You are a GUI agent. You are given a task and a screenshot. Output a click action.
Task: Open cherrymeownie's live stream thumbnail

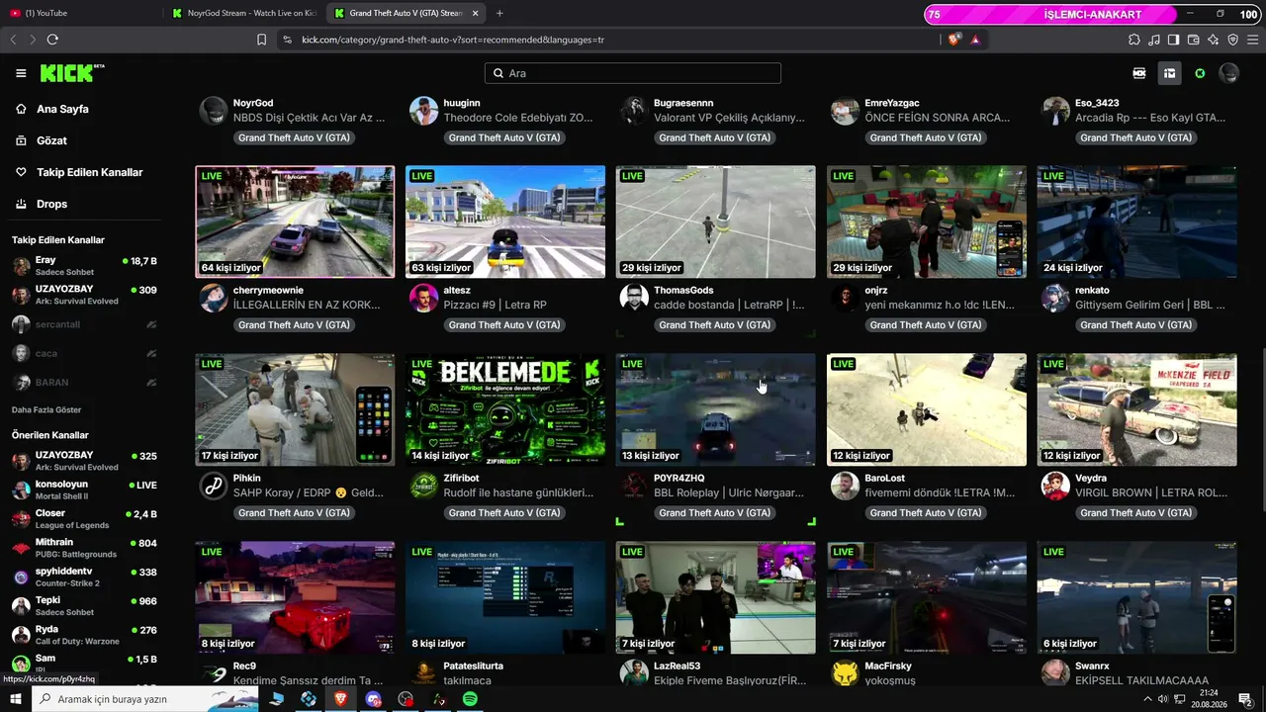pyautogui.click(x=295, y=222)
